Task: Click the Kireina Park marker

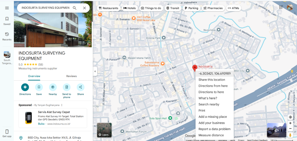Action: [x=164, y=38]
